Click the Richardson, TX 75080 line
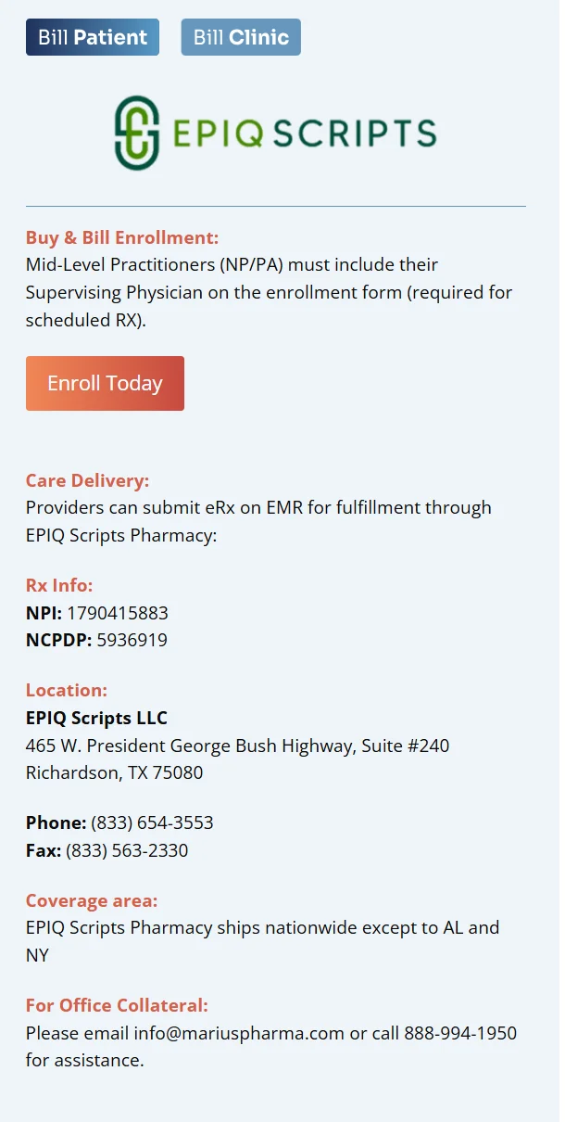Viewport: 565px width, 1122px height. [x=114, y=772]
